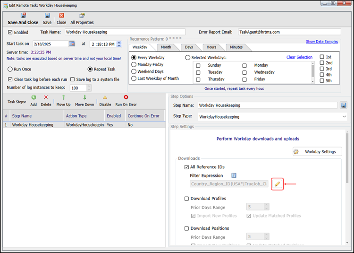354x253 pixels.
Task: Save step name with disk icon
Action: pyautogui.click(x=344, y=105)
